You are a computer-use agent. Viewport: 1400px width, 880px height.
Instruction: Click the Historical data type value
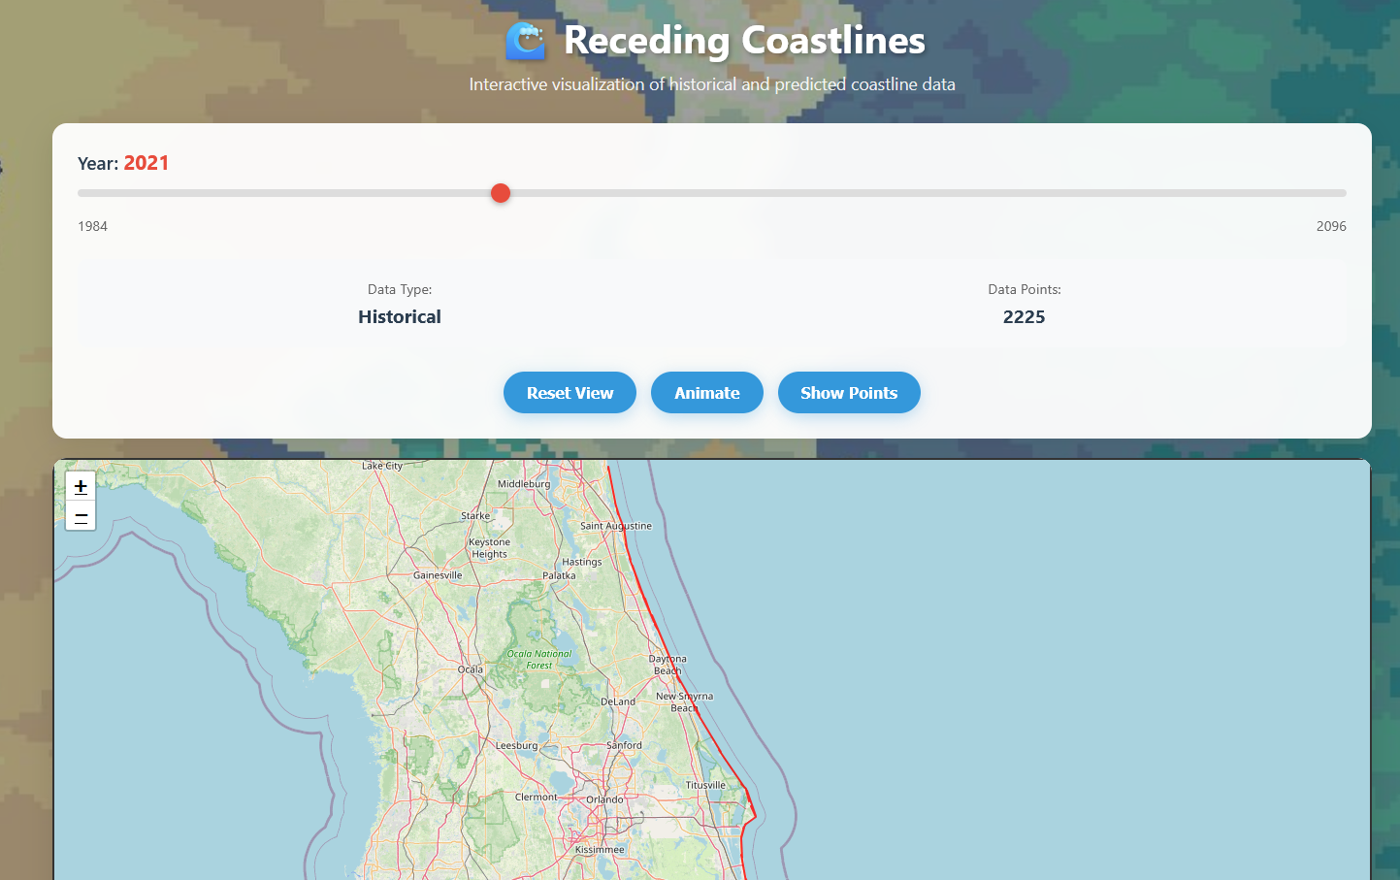pyautogui.click(x=400, y=317)
